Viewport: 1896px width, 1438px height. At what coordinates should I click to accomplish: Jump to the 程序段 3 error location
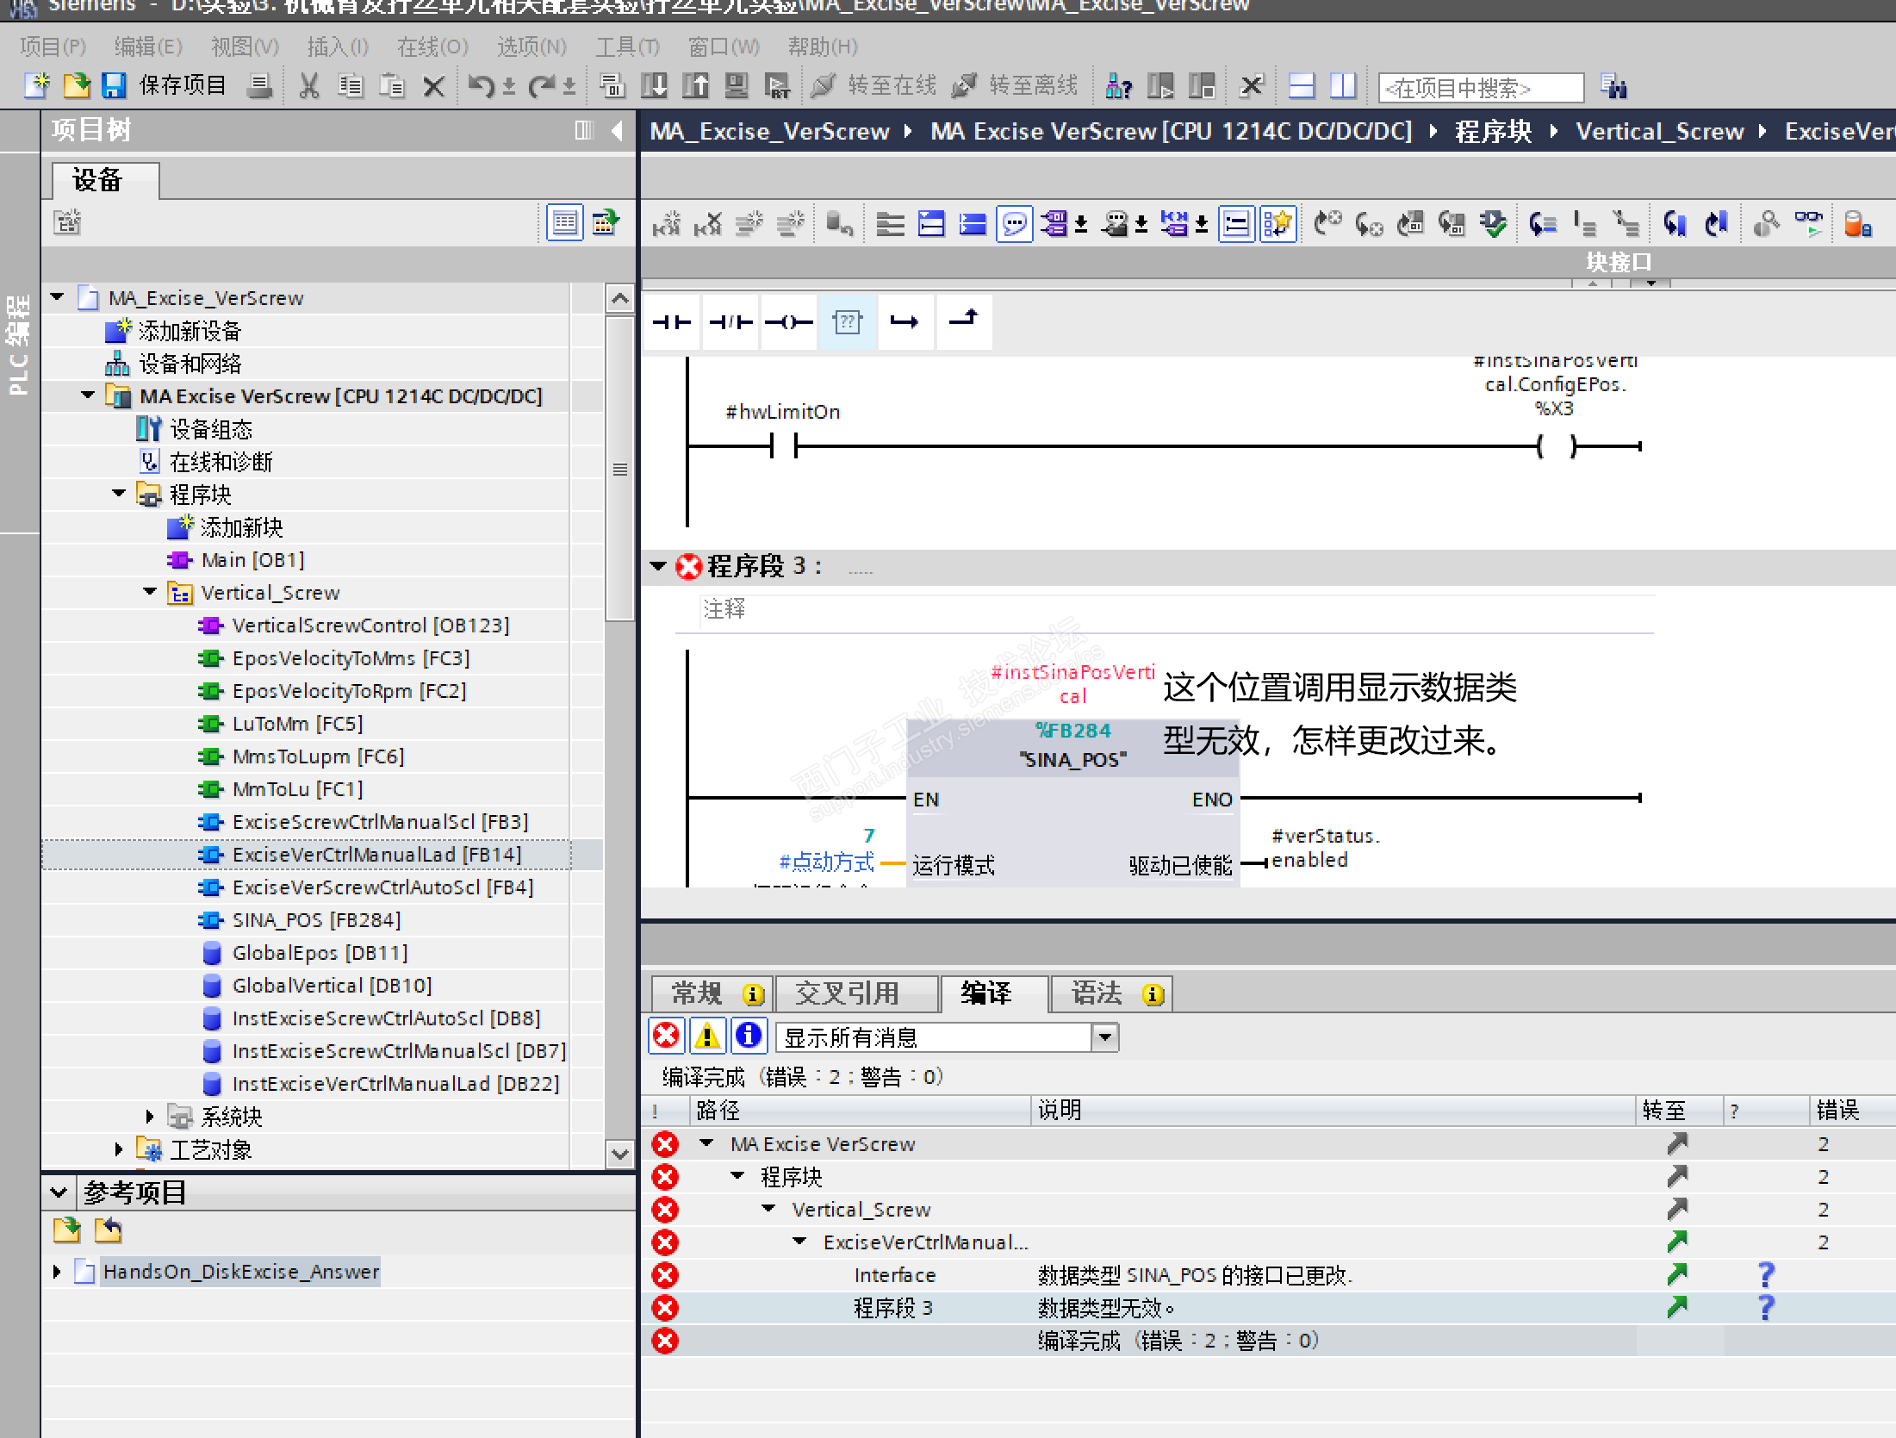(x=1676, y=1308)
